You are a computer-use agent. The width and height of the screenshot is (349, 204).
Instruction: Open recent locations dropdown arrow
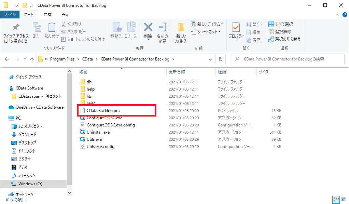click(x=25, y=59)
